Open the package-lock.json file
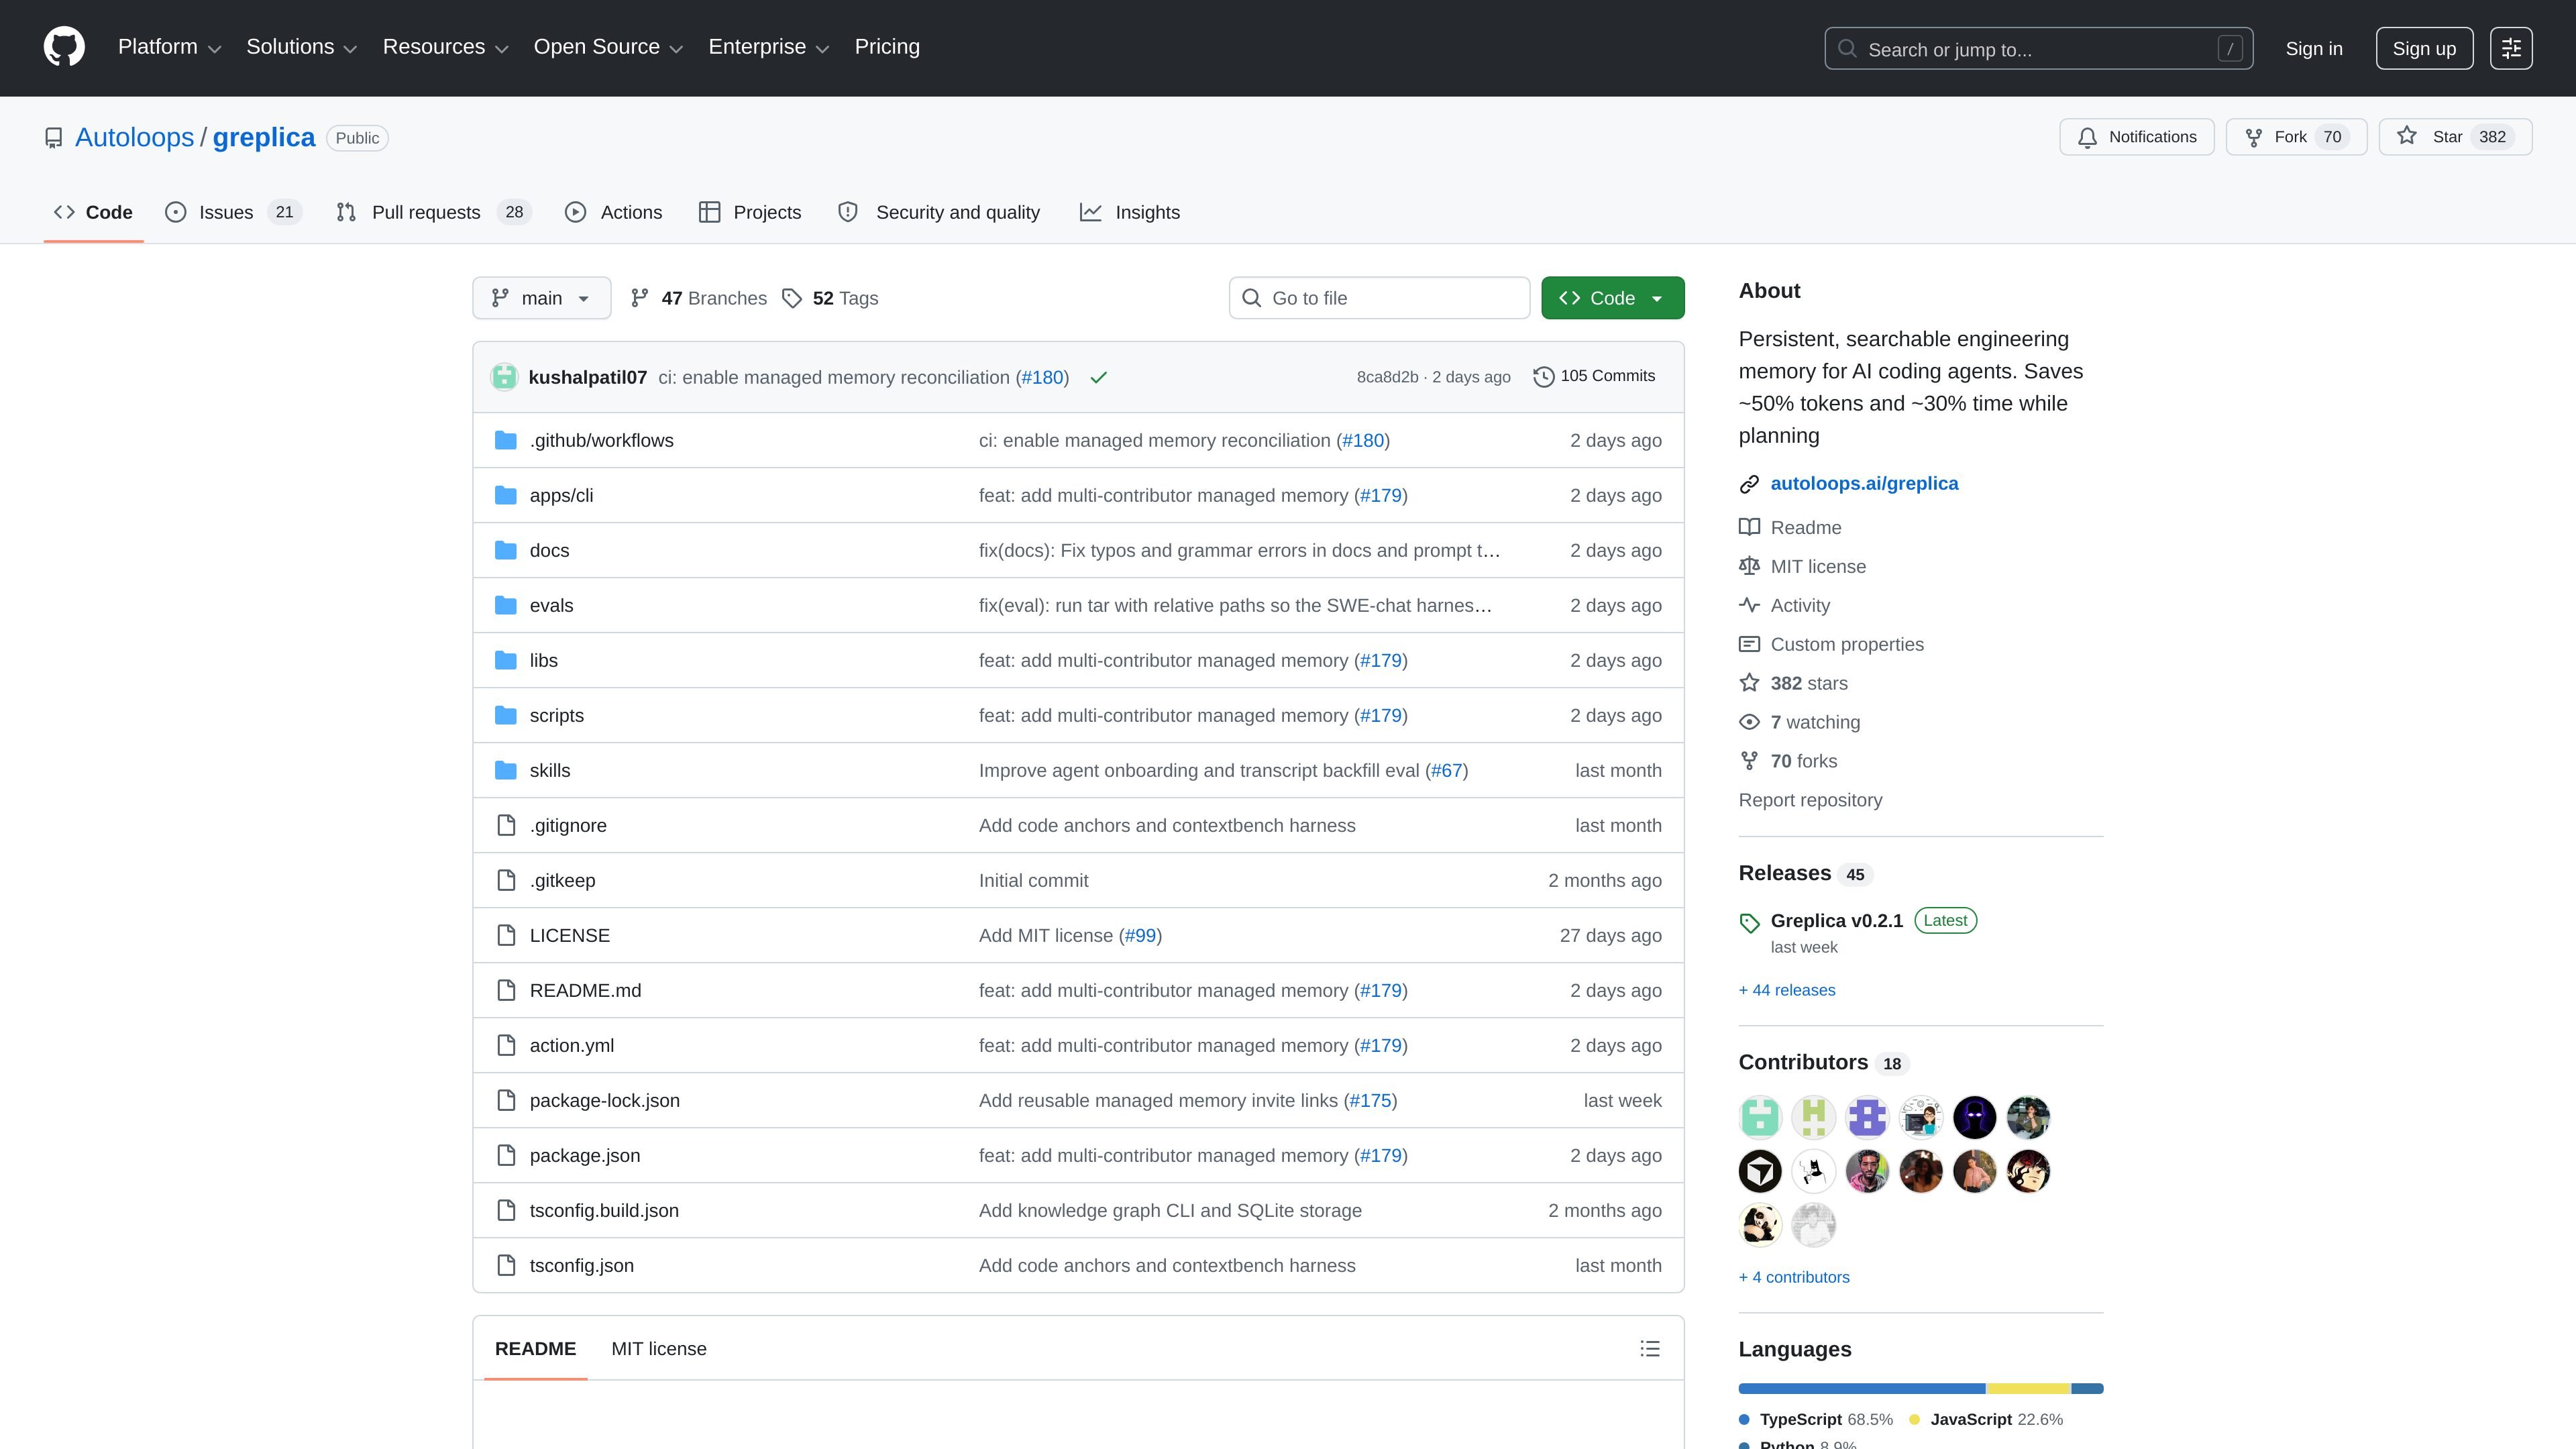2576x1449 pixels. coord(605,1100)
